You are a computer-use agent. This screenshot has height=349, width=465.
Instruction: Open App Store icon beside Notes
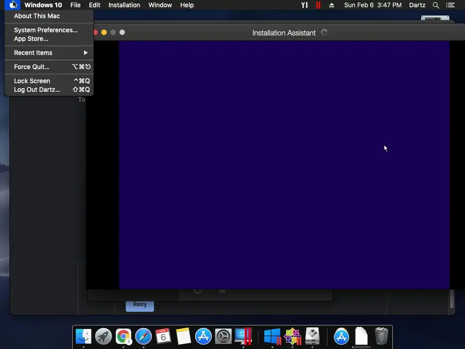tap(203, 336)
